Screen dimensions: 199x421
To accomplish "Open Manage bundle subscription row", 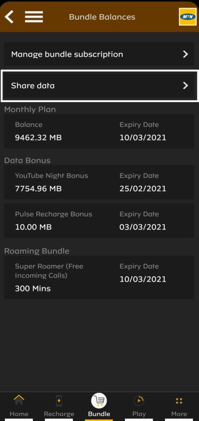I will 99,54.
